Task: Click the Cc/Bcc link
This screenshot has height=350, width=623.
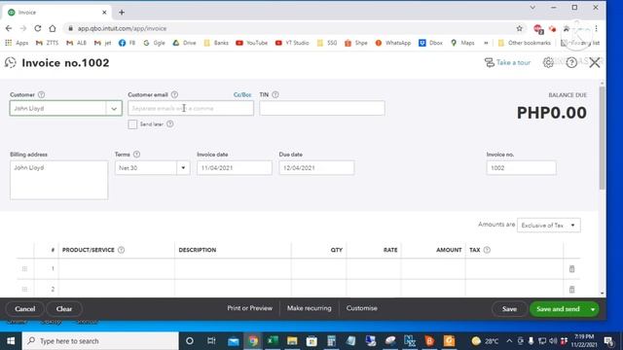Action: click(x=242, y=95)
